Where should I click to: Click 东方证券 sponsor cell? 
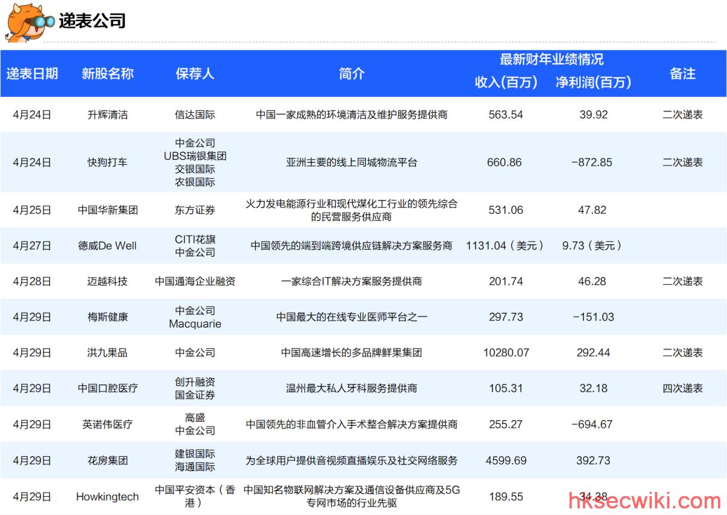point(195,210)
